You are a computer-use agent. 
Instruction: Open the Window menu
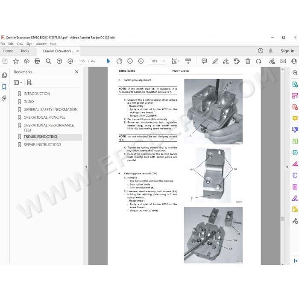click(41, 44)
